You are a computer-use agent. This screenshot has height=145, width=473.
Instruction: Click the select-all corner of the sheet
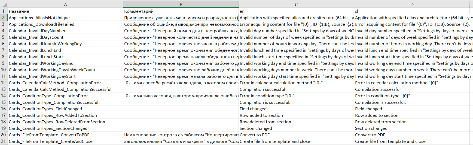point(4,5)
